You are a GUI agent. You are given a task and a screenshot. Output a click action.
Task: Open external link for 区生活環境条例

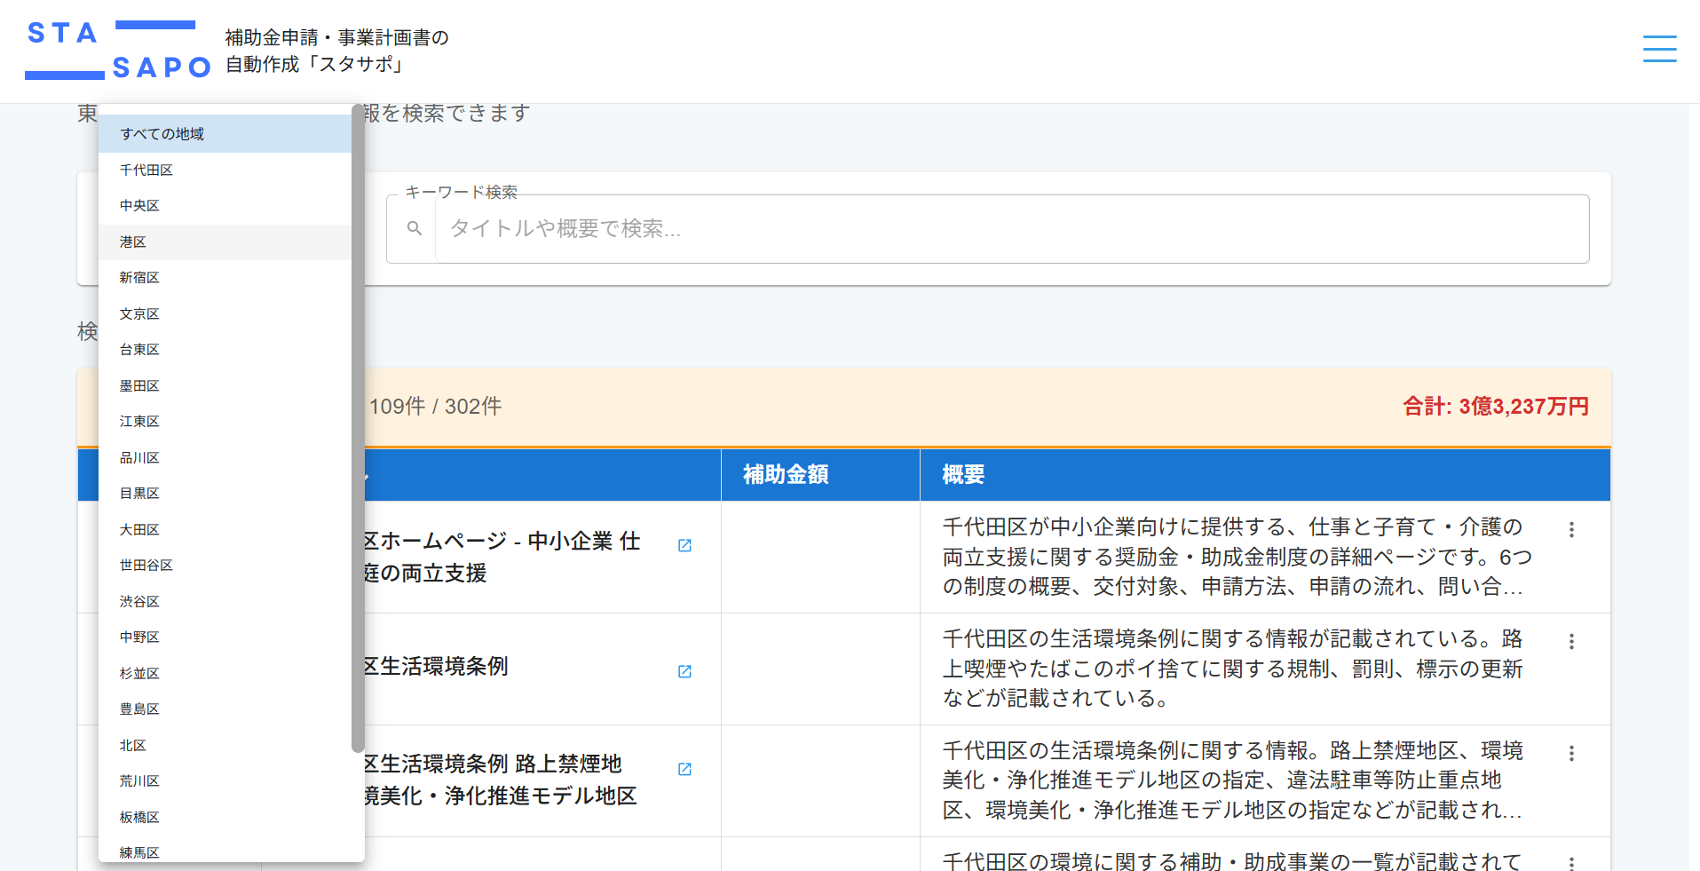point(684,672)
